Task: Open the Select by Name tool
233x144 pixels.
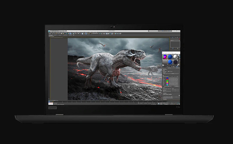Action: point(63,34)
